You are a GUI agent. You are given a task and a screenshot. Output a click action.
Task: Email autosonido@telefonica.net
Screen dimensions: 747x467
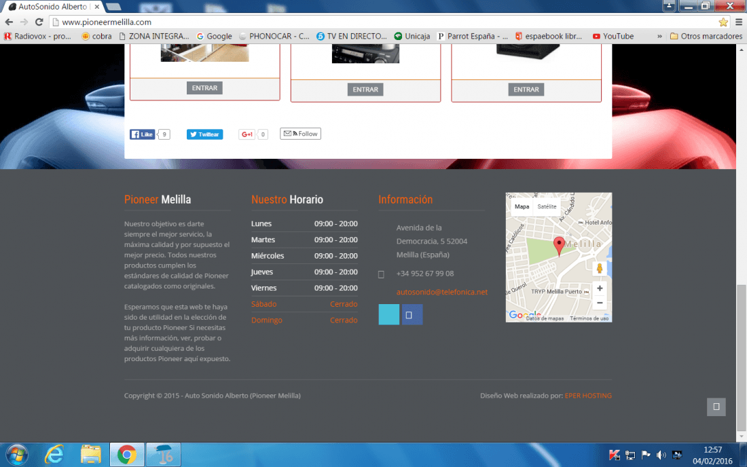click(441, 292)
